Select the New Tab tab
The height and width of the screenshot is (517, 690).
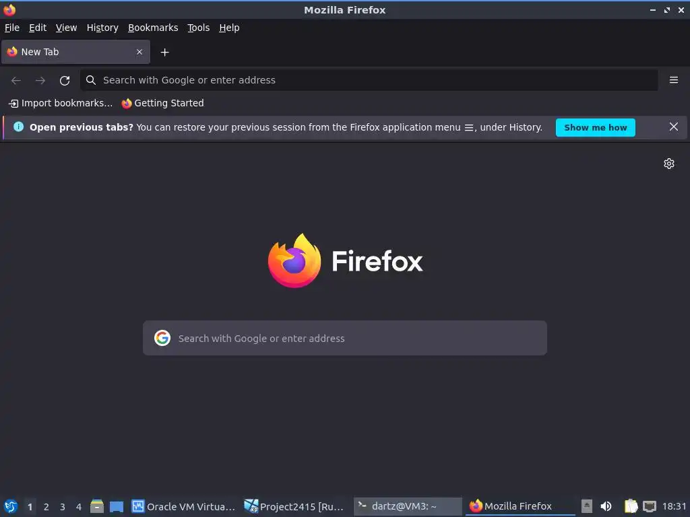click(x=75, y=52)
